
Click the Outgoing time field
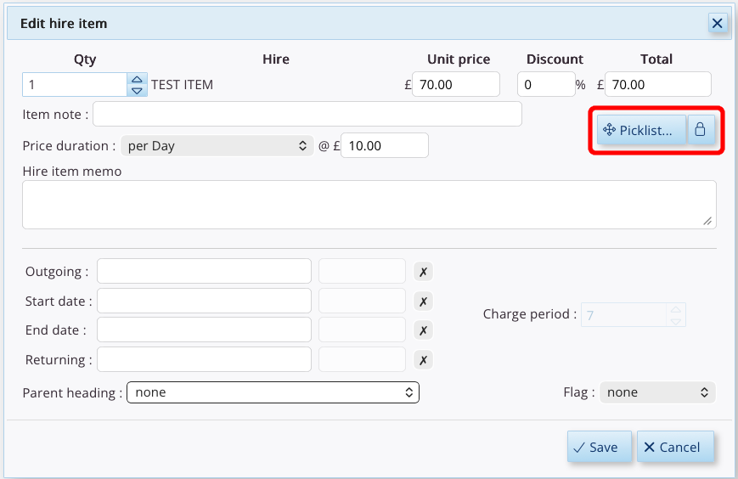click(x=362, y=271)
